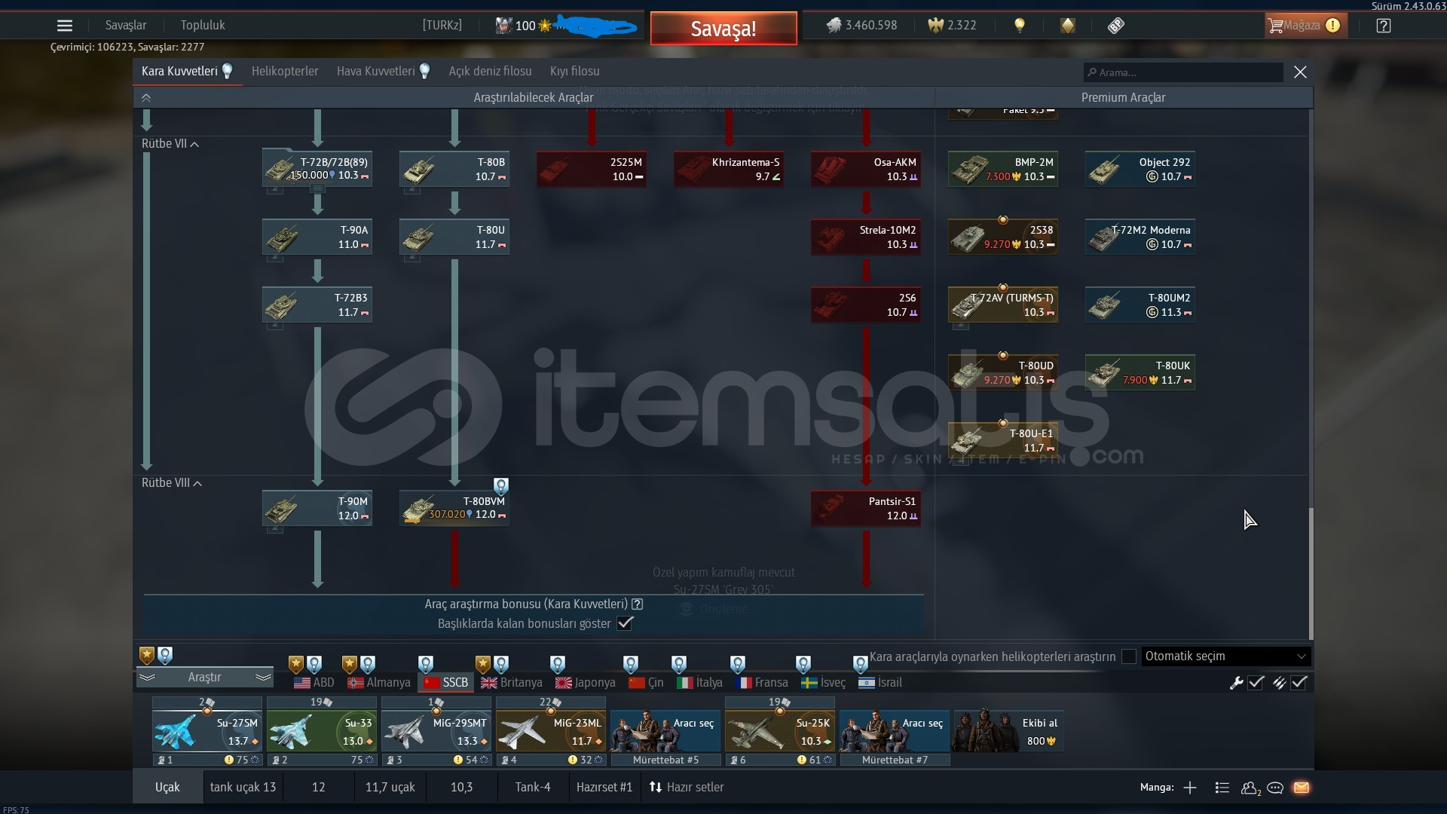Open the warbond ticket icon
Viewport: 1447px width, 814px height.
pos(1116,26)
